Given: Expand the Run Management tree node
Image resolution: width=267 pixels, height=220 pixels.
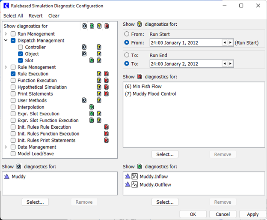Looking at the screenshot, I should (x=6, y=34).
